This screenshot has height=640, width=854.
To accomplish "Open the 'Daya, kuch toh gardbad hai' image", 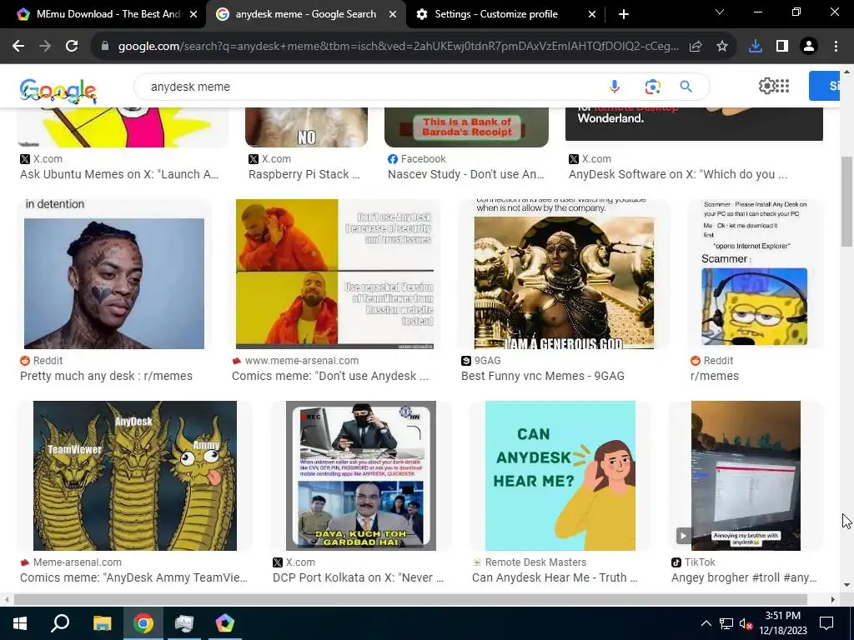I will tap(360, 476).
